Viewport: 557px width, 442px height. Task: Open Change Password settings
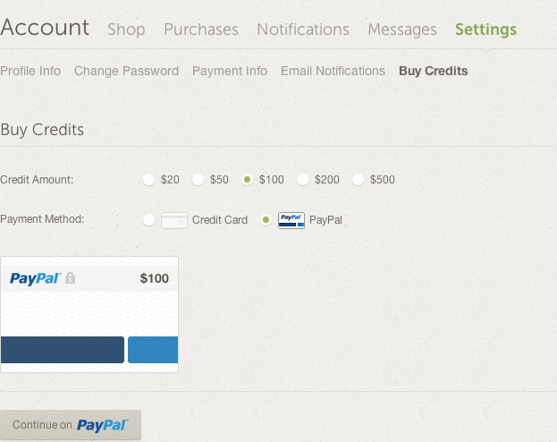click(126, 71)
